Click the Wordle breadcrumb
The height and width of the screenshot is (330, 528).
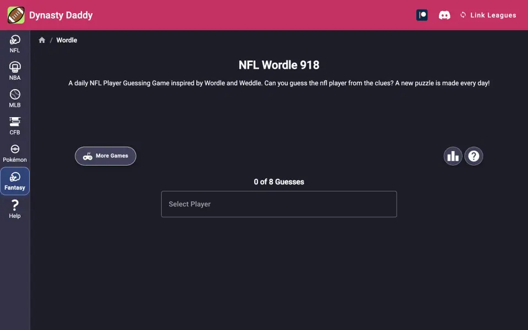coord(67,40)
